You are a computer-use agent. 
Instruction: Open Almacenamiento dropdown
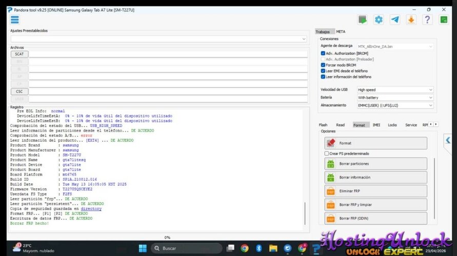coord(395,105)
